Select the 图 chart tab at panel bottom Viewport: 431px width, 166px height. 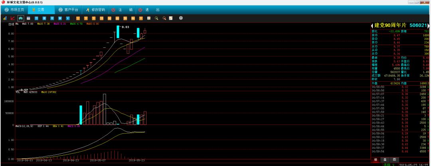pyautogui.click(x=394, y=159)
